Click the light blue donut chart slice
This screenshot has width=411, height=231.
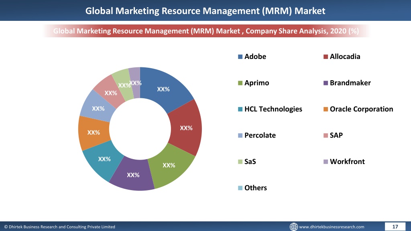click(98, 107)
